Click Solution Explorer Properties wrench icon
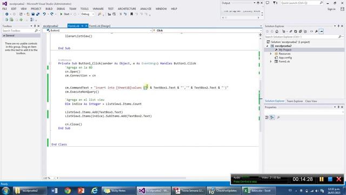346x195 pixels. (x=316, y=31)
